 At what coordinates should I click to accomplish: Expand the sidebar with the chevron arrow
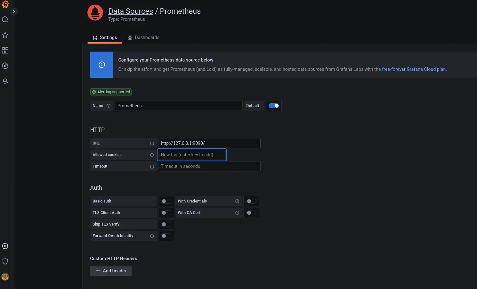tap(14, 12)
